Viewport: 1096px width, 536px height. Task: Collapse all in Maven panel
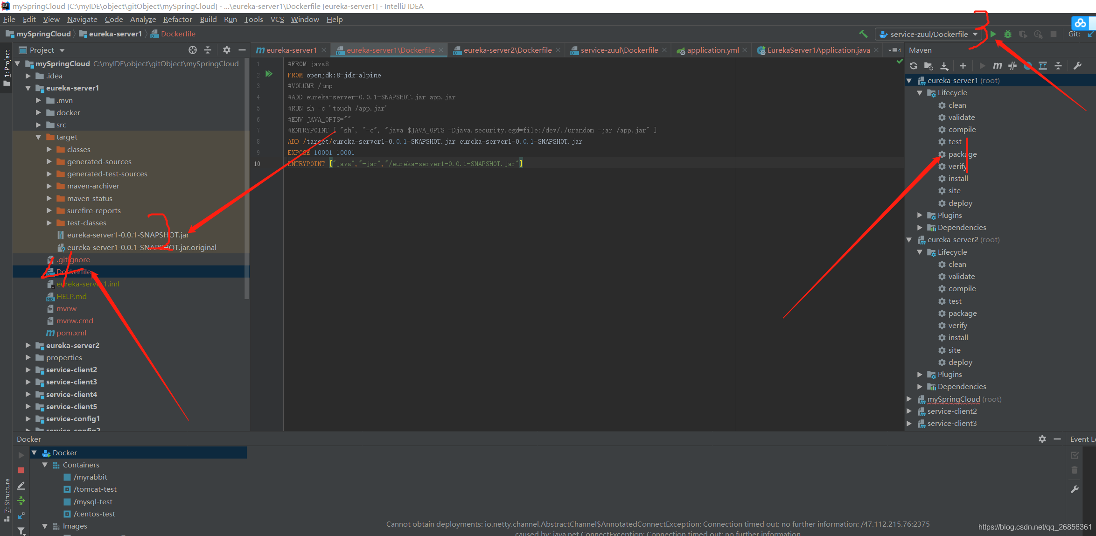pos(1058,66)
